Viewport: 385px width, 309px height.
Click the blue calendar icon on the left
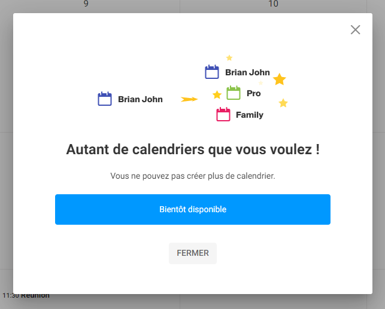(105, 99)
